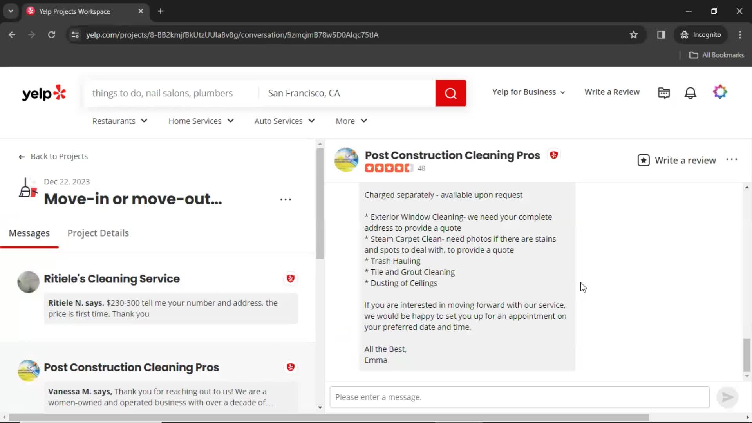Expand the More menu
Viewport: 752px width, 423px height.
point(351,121)
